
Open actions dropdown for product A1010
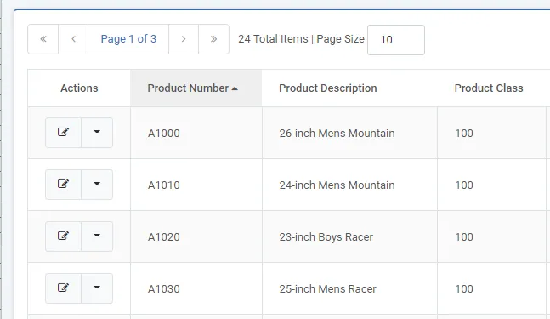click(97, 185)
